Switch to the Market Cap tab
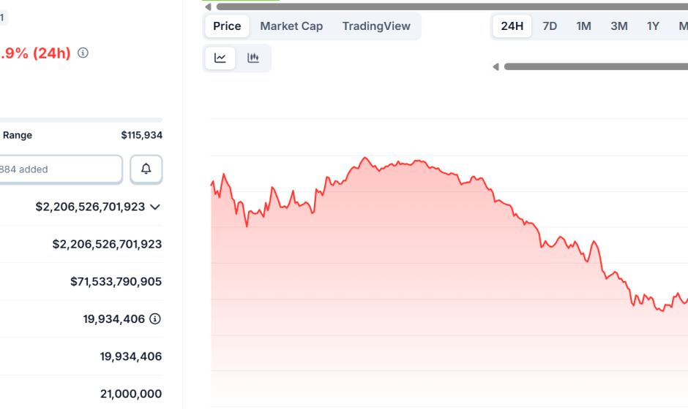Viewport: 688px width, 409px height. 291,26
